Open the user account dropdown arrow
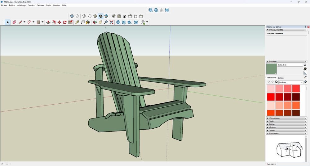310x166 pixels. (x=147, y=22)
